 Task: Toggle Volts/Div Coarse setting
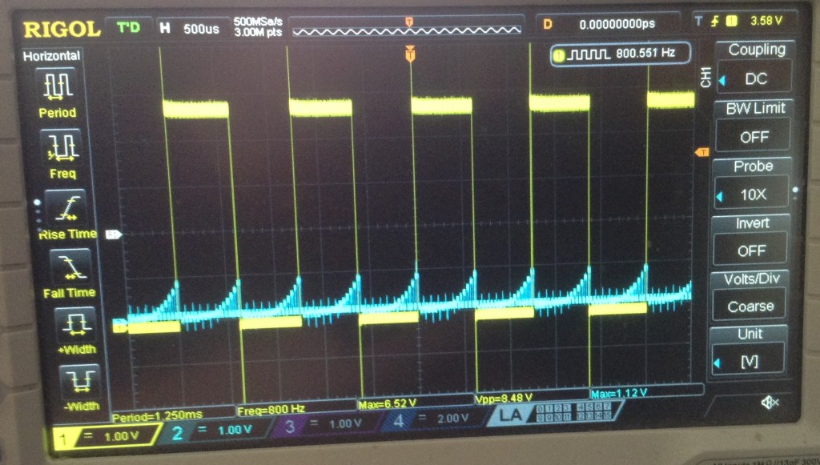coord(750,306)
